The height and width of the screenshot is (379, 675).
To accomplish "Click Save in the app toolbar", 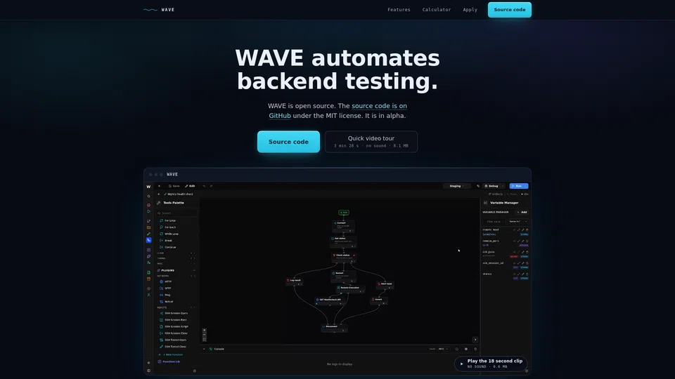I will point(174,186).
